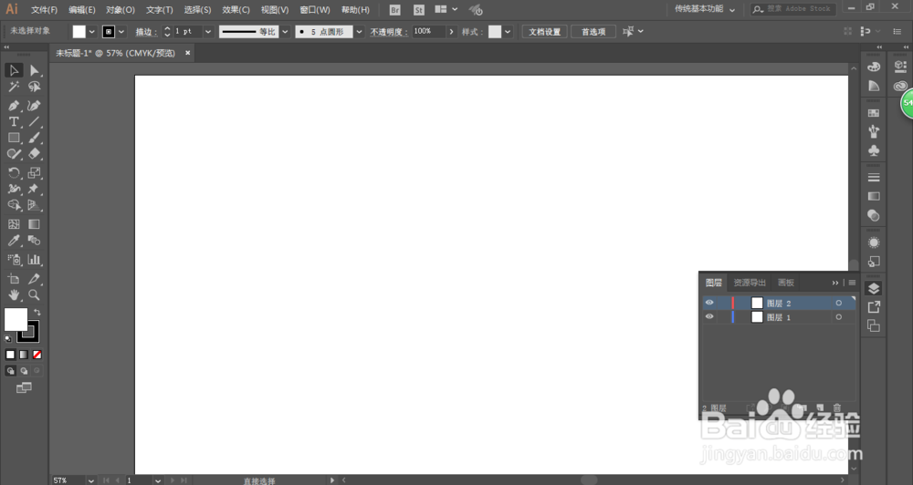Select the Rotate tool
Screen dimensions: 913x485
click(x=14, y=172)
